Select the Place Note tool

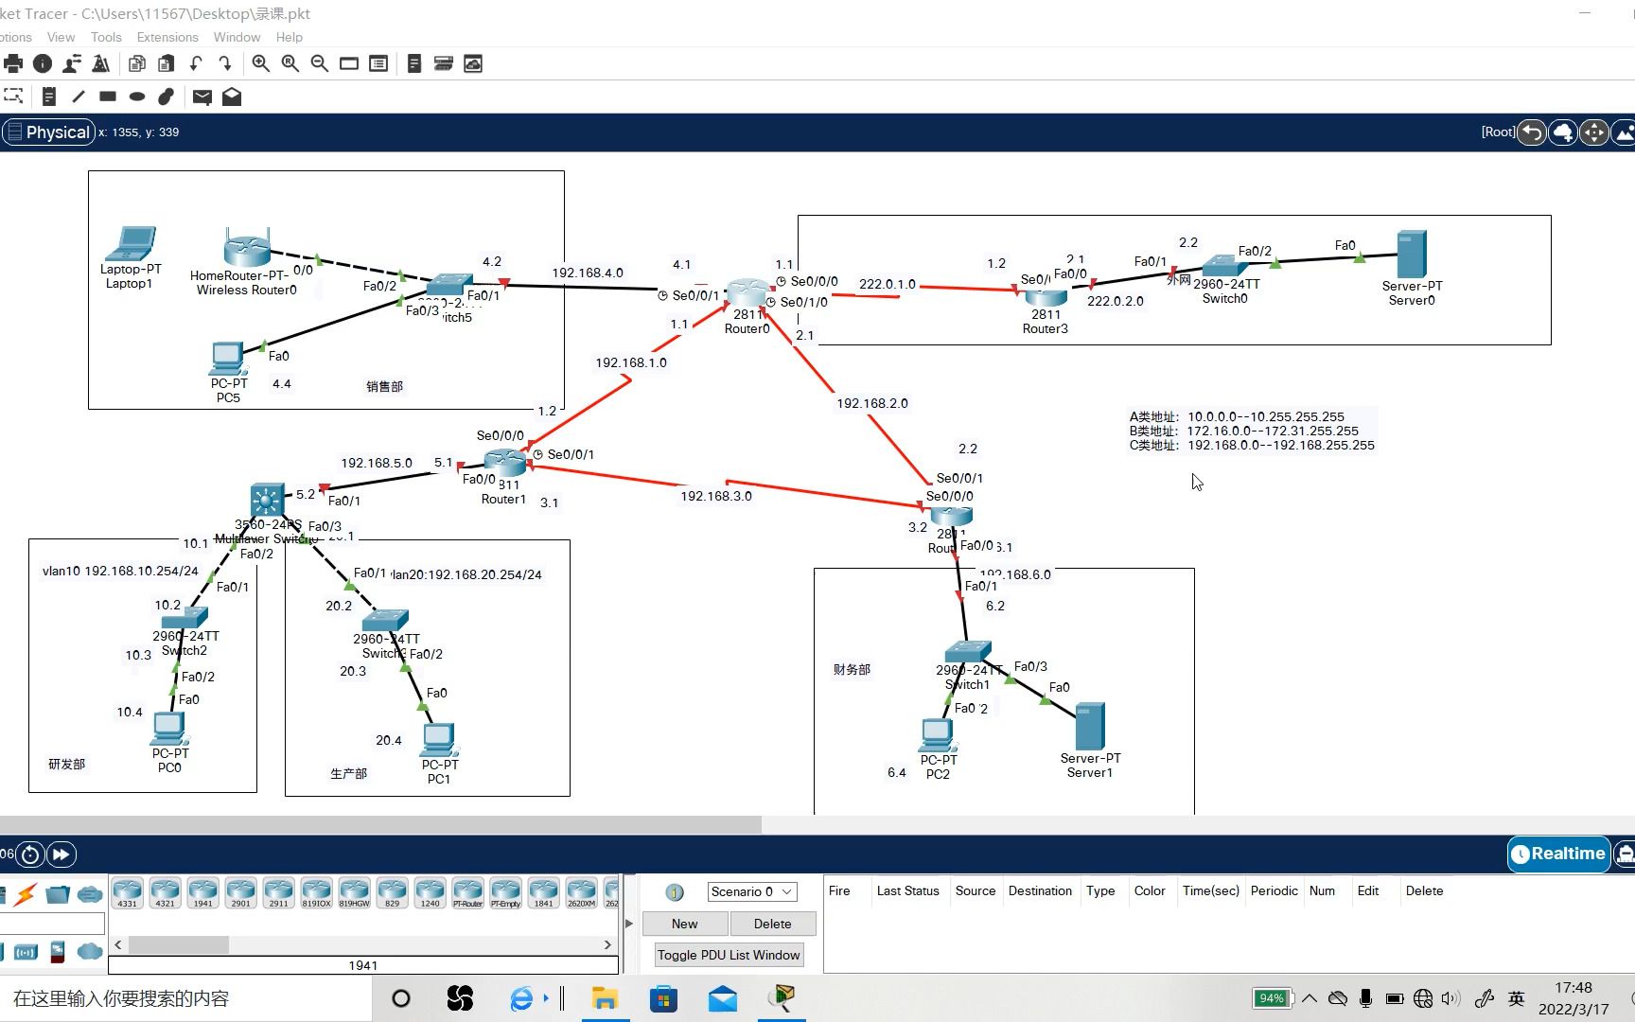(x=49, y=97)
